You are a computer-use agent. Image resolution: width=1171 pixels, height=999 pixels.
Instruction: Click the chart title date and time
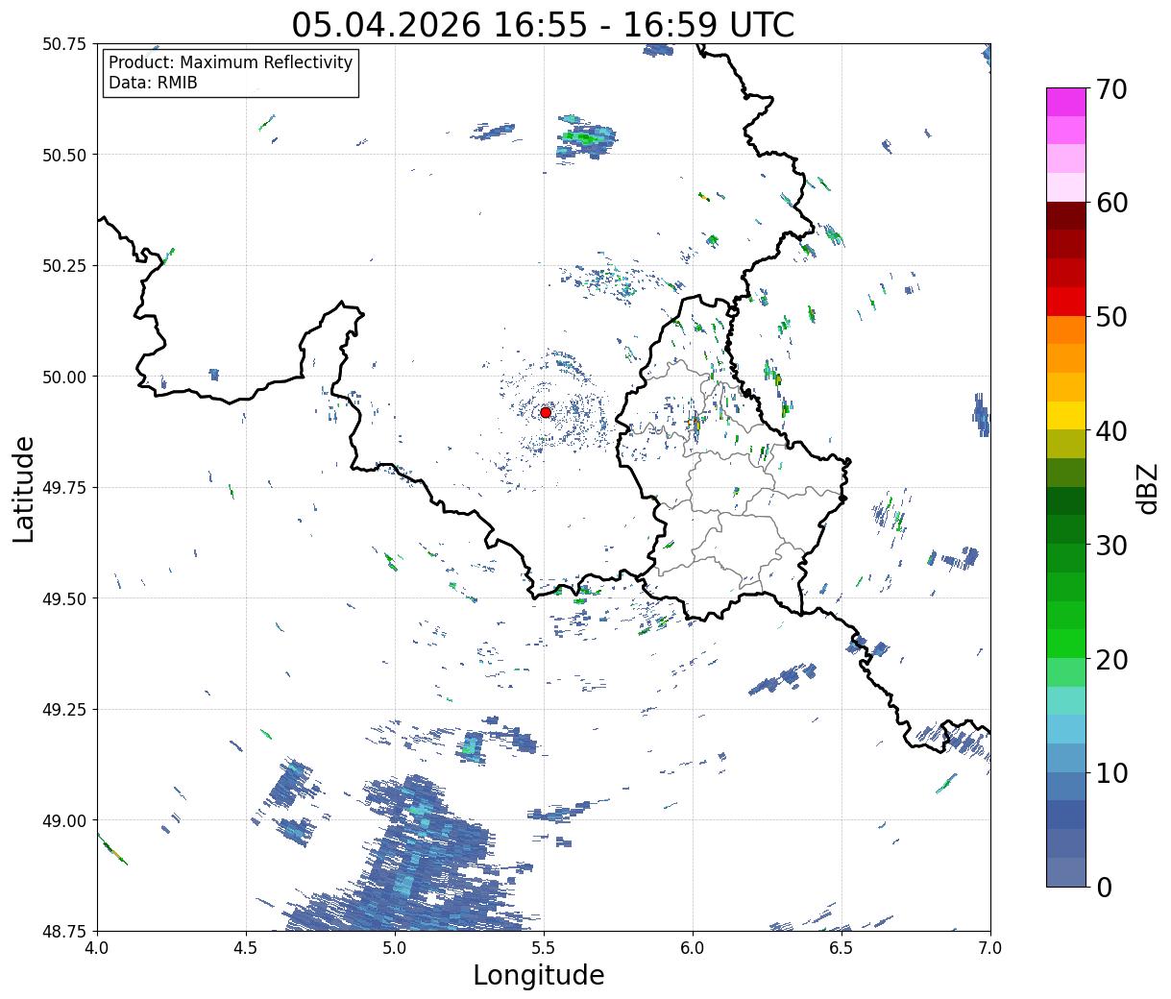(x=544, y=25)
